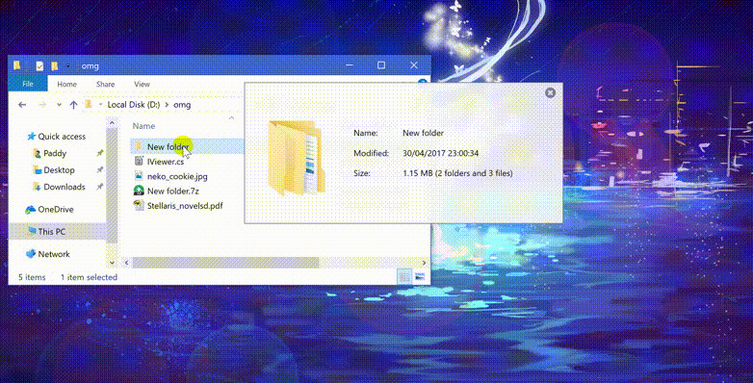Click the Forward navigation arrow

pos(42,105)
